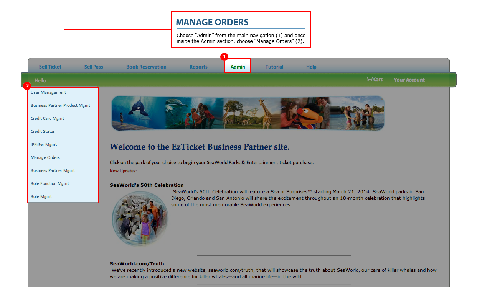Click the Help tab
Viewport: 477px width, 291px height.
pos(311,67)
